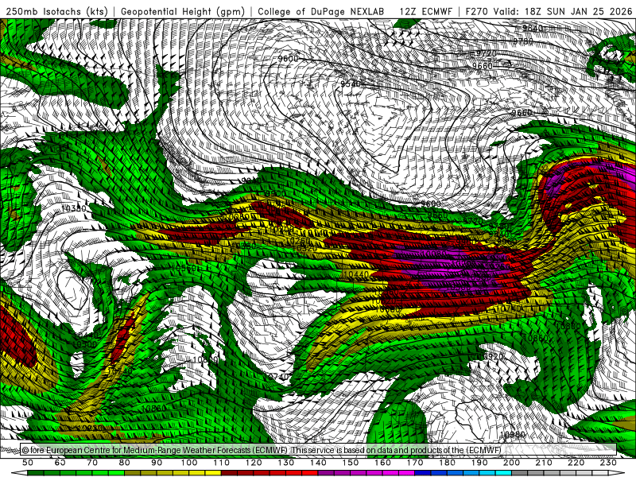Click the 10380 height contour label
Viewport: 636px width, 477px height.
tap(73, 208)
